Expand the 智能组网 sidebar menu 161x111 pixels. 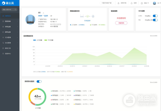pos(9,21)
